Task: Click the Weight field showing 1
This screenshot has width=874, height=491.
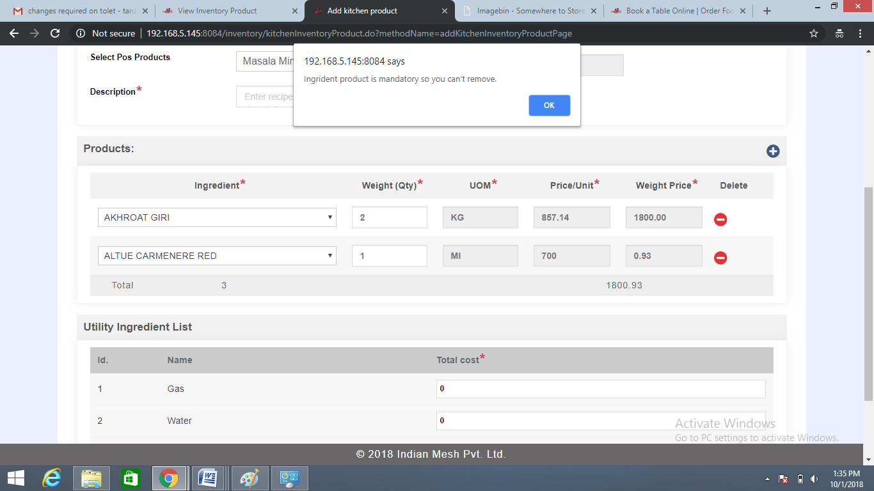Action: point(390,256)
